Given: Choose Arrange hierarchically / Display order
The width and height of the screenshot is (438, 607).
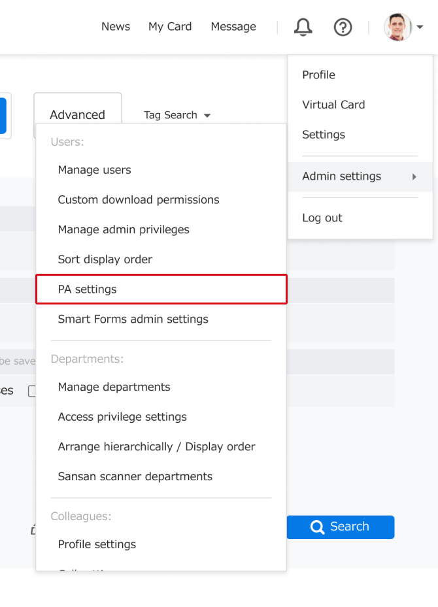Looking at the screenshot, I should coord(161,447).
